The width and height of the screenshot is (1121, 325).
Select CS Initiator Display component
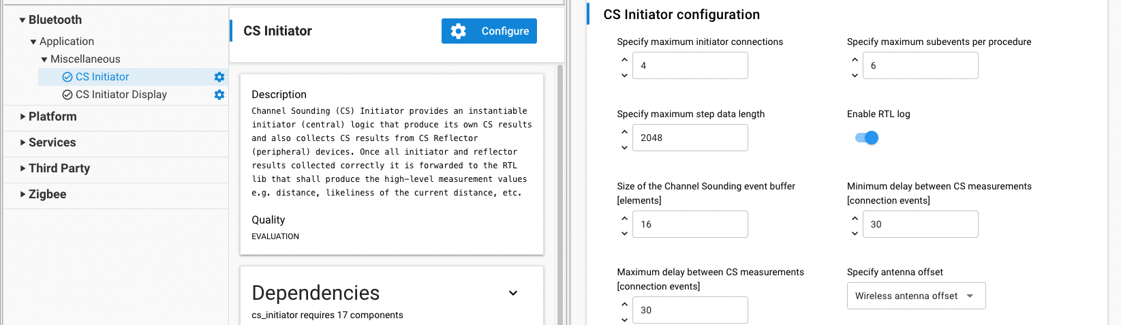coord(121,95)
